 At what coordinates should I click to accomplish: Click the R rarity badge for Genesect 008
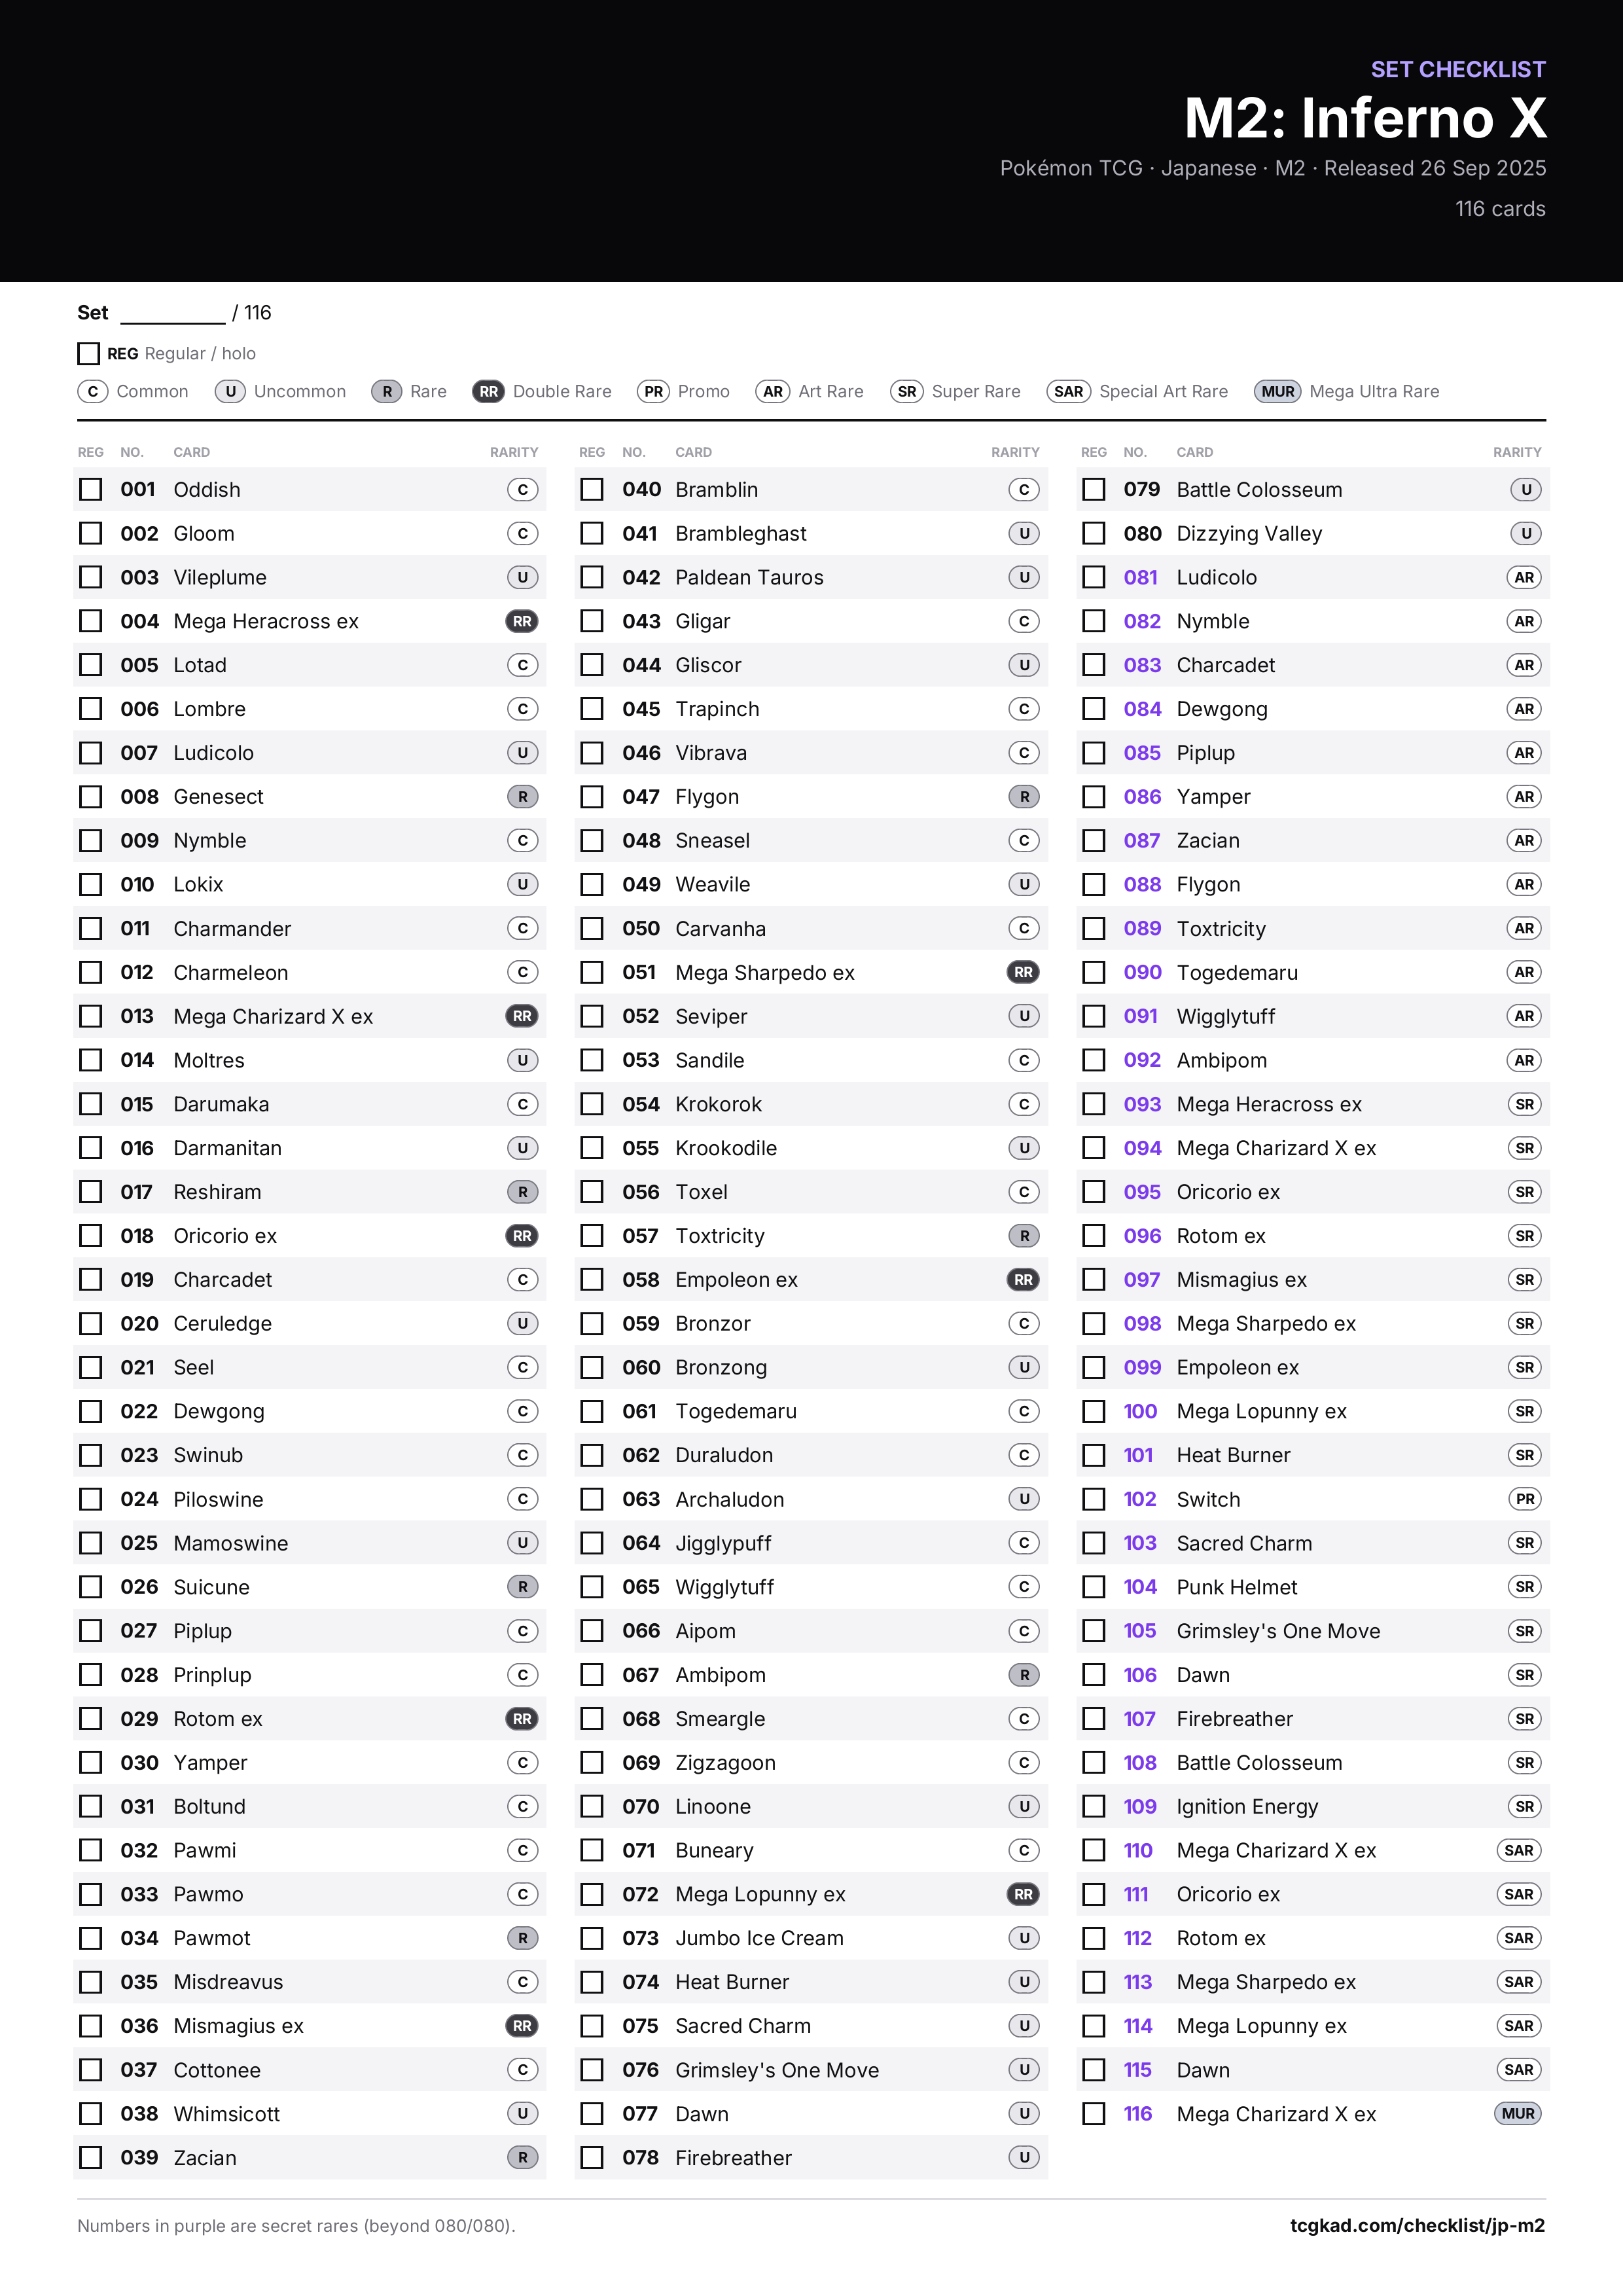click(x=522, y=796)
